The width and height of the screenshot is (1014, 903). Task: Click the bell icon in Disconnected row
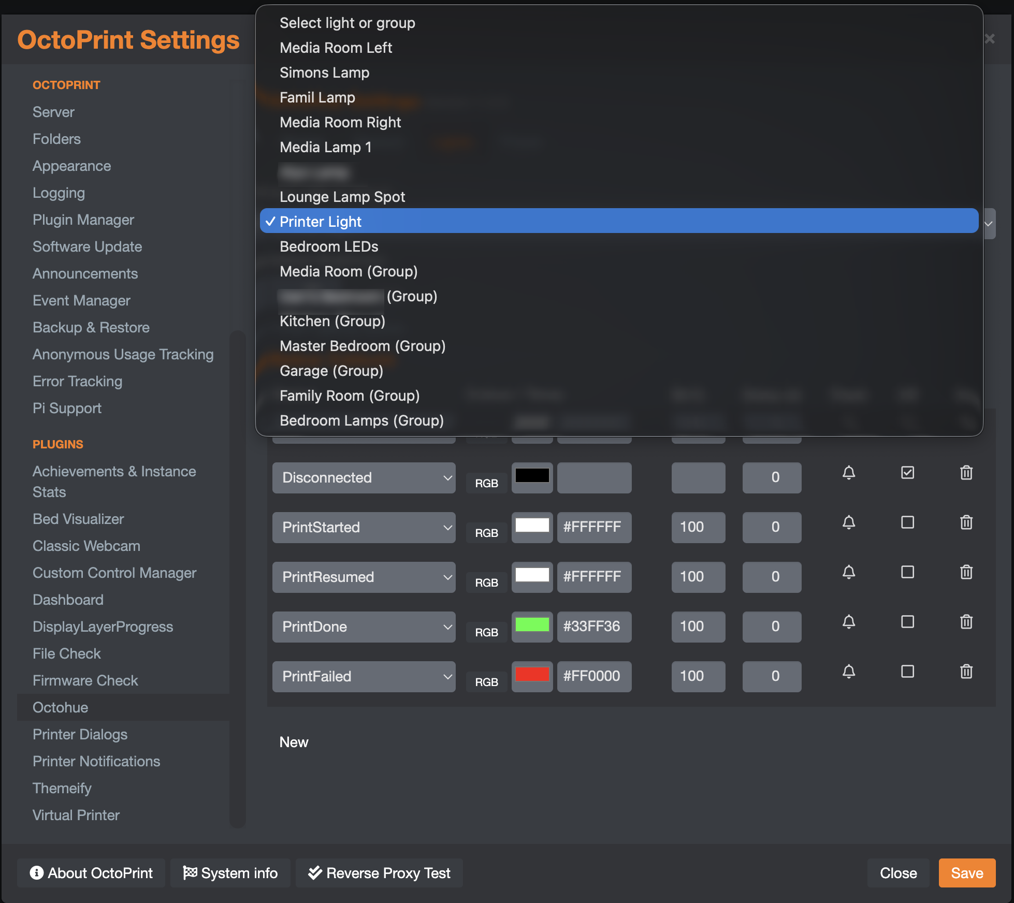(x=848, y=472)
